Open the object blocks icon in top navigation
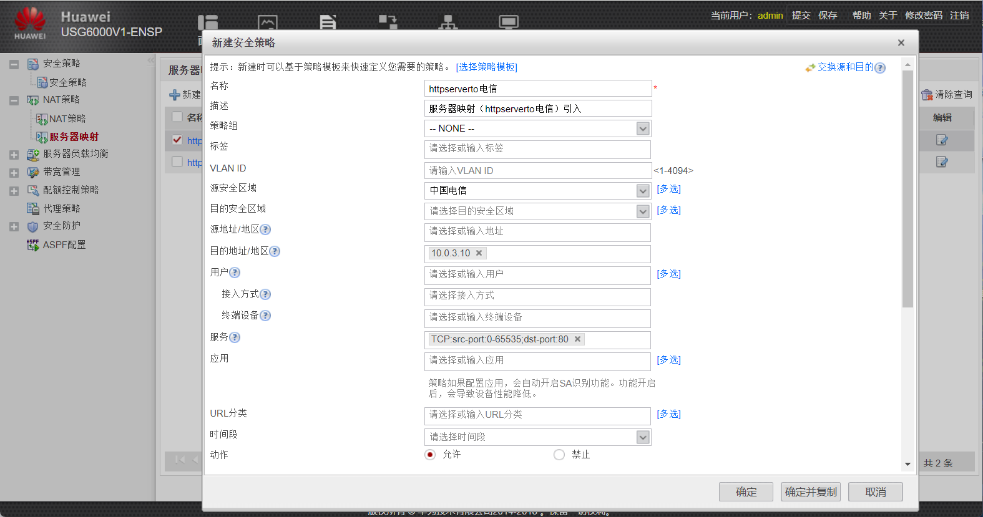Image resolution: width=983 pixels, height=517 pixels. pyautogui.click(x=388, y=22)
